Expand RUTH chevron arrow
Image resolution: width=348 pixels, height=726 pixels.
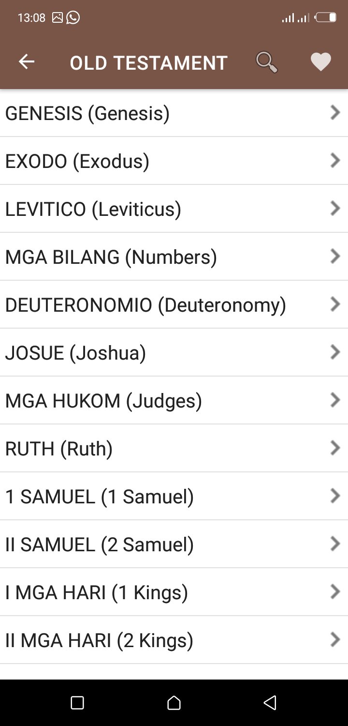click(335, 448)
